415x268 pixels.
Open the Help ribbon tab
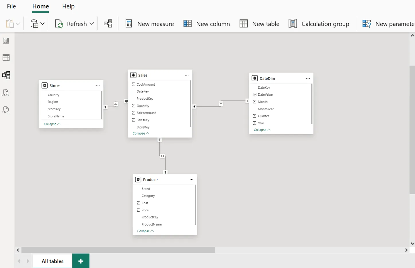68,6
